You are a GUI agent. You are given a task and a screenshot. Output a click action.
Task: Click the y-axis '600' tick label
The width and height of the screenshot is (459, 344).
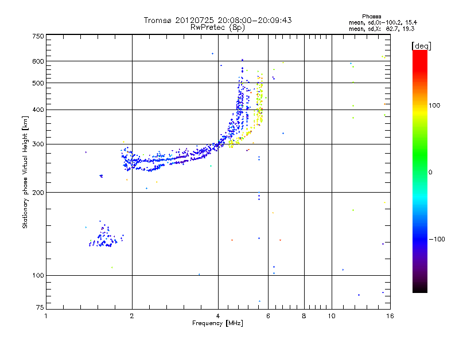pyautogui.click(x=38, y=61)
